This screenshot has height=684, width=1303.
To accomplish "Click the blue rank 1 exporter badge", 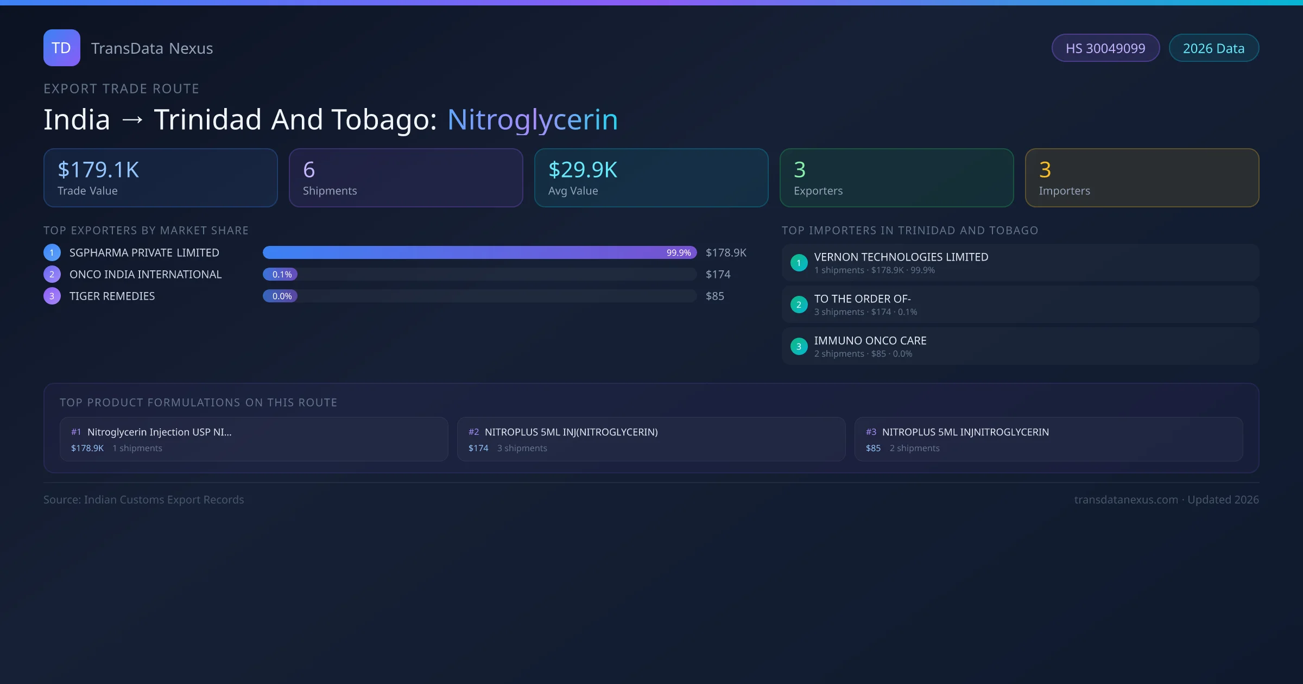I will point(52,252).
